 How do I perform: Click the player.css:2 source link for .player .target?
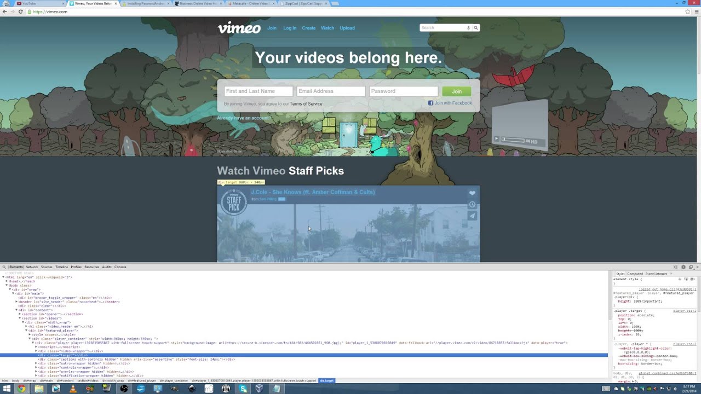(685, 311)
